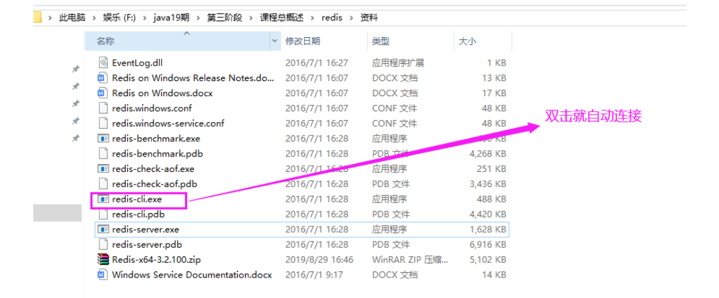This screenshot has width=719, height=298.
Task: Click the Redis on Windows.docx Word icon
Action: coord(102,93)
